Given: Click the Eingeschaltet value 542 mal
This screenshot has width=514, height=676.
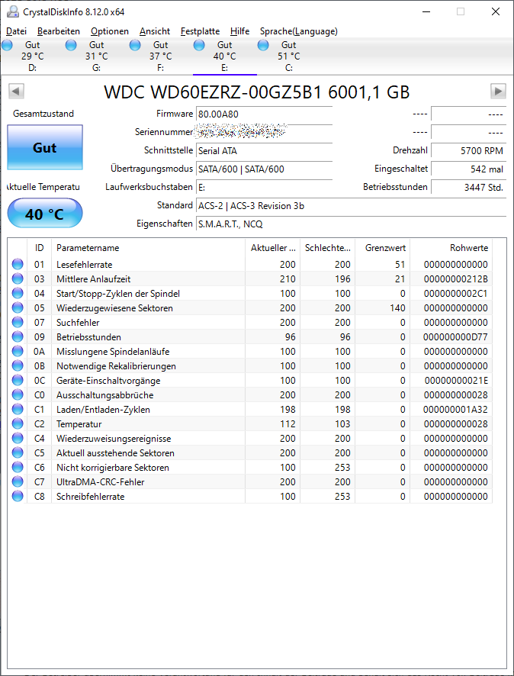Looking at the screenshot, I should (469, 169).
